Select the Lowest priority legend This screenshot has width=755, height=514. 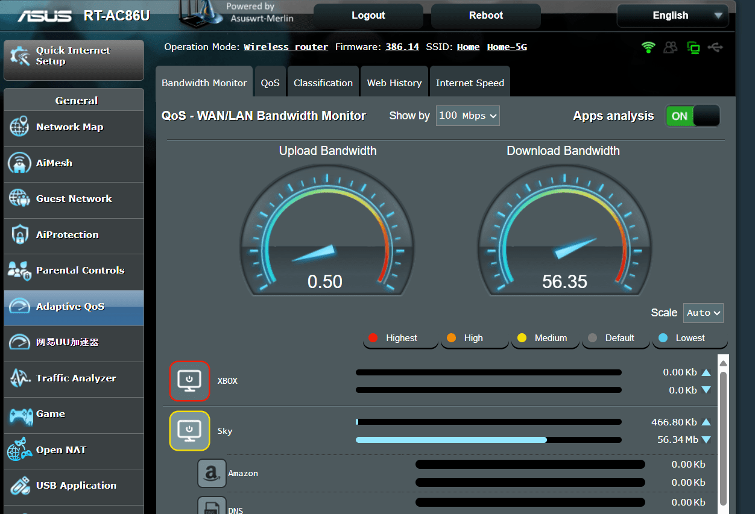click(689, 338)
